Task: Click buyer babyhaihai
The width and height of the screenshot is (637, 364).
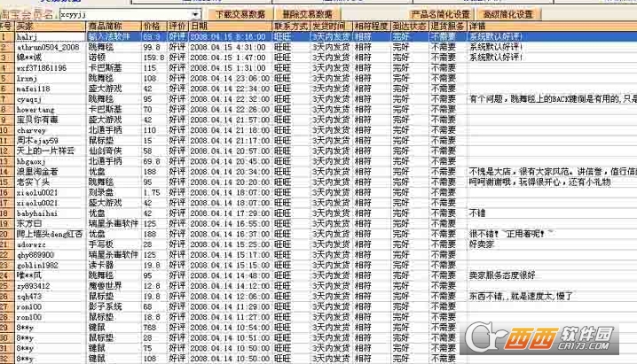Action: point(37,213)
